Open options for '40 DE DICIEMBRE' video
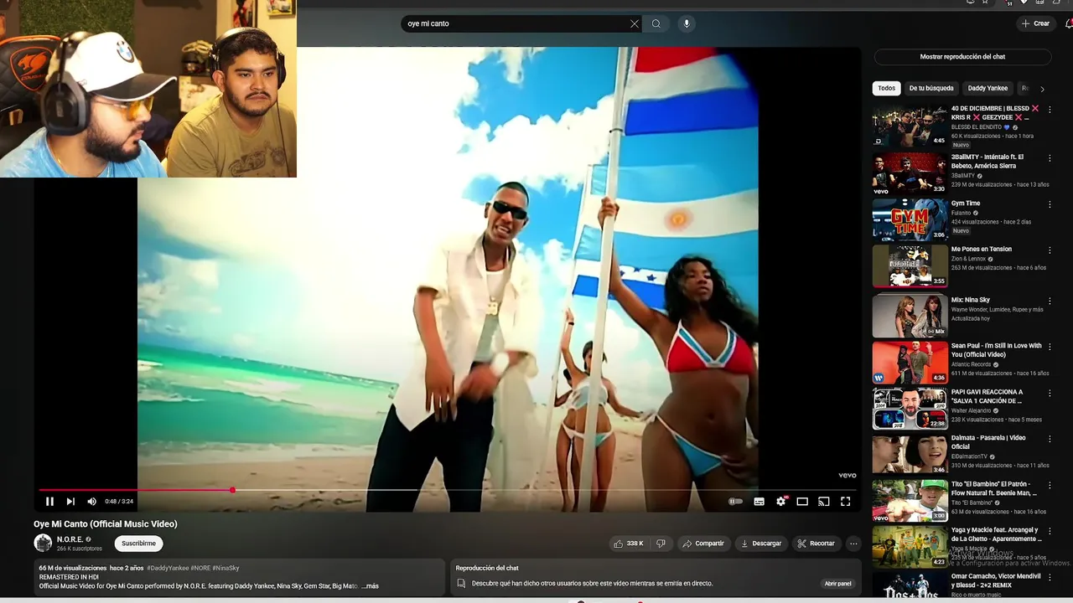 click(x=1050, y=110)
